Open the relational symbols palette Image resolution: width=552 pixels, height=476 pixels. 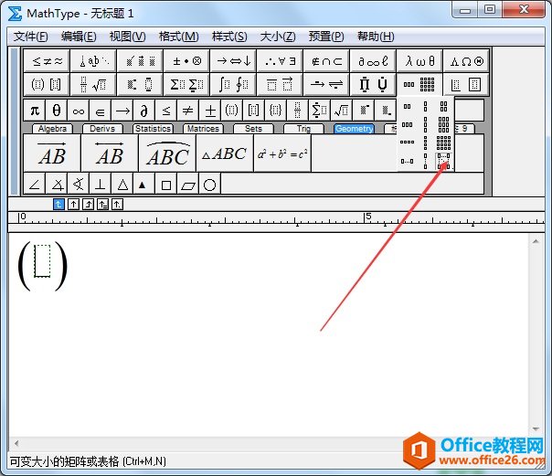(47, 61)
